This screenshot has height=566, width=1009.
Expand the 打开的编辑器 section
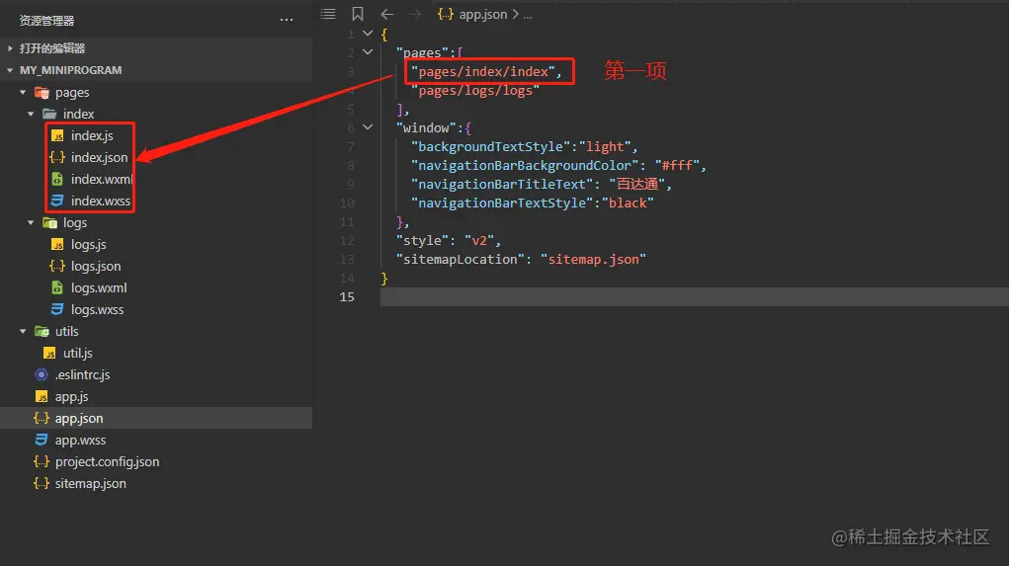[x=10, y=48]
